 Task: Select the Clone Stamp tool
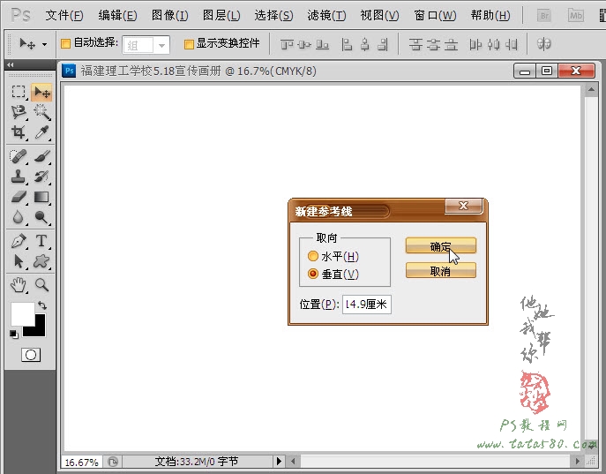(x=19, y=177)
